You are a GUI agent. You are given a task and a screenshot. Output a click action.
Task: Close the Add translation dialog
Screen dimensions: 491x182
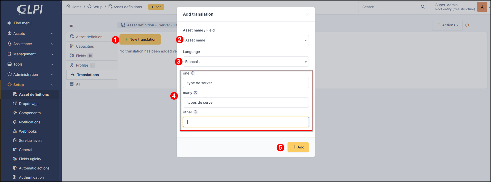308,15
